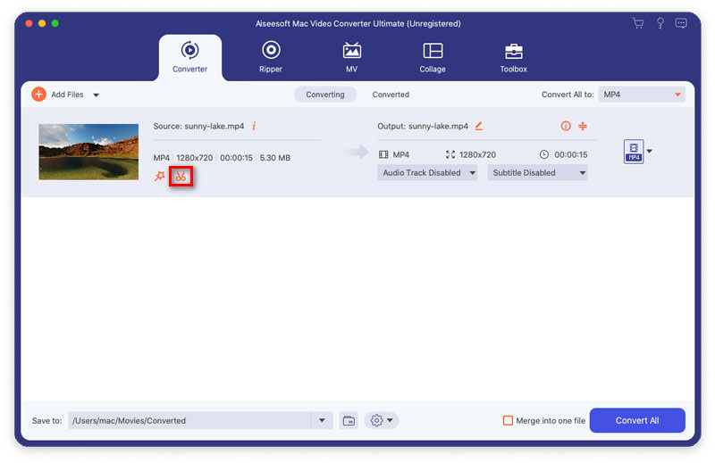The height and width of the screenshot is (463, 715).
Task: Click the compress video icon
Action: click(583, 126)
